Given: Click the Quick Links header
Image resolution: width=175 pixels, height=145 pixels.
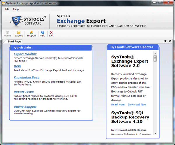Looking at the screenshot, I should pyautogui.click(x=51, y=48).
